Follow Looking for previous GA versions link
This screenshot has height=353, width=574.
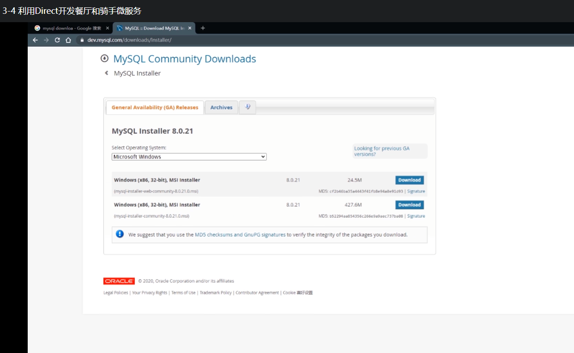[x=382, y=151]
